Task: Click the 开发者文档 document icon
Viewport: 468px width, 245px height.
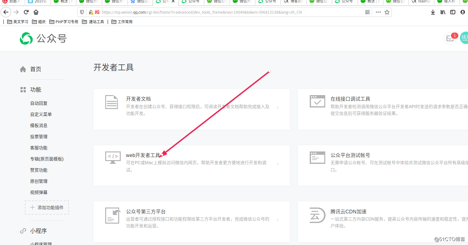Action: point(111,102)
